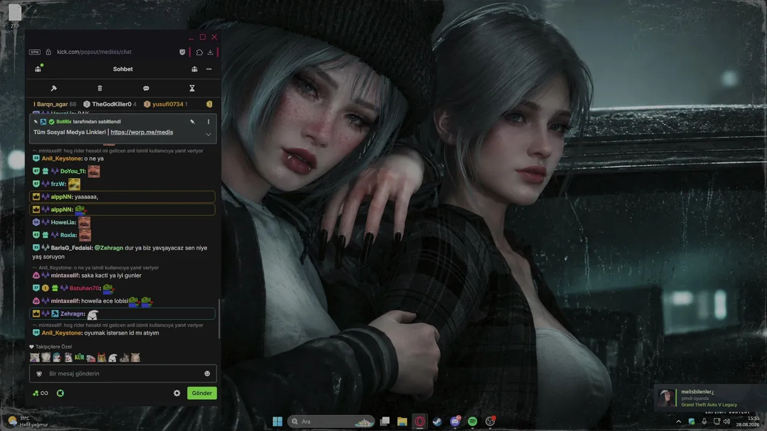Viewport: 767px width, 431px height.
Task: Click the username HoweLia in chat
Action: (64, 222)
